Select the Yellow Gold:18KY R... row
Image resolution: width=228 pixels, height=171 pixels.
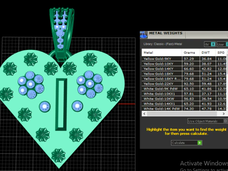click(x=184, y=79)
